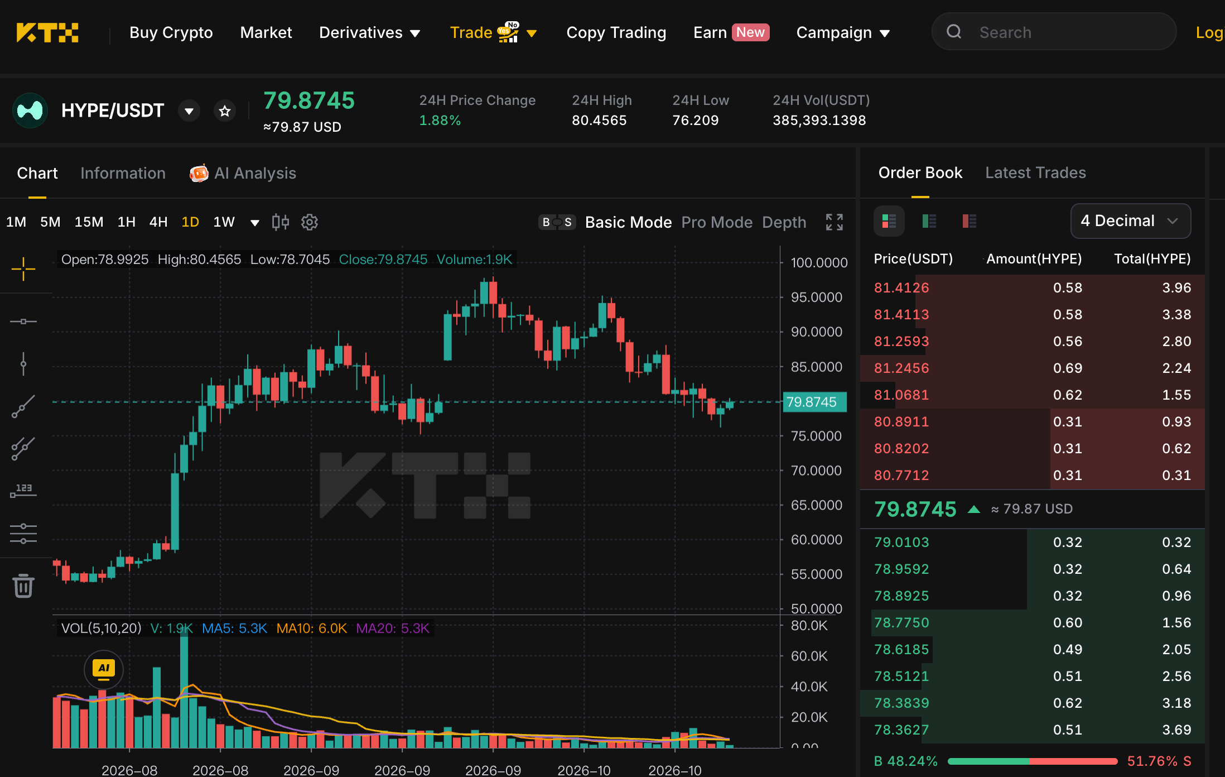Open the Market page
The height and width of the screenshot is (777, 1225).
[266, 32]
